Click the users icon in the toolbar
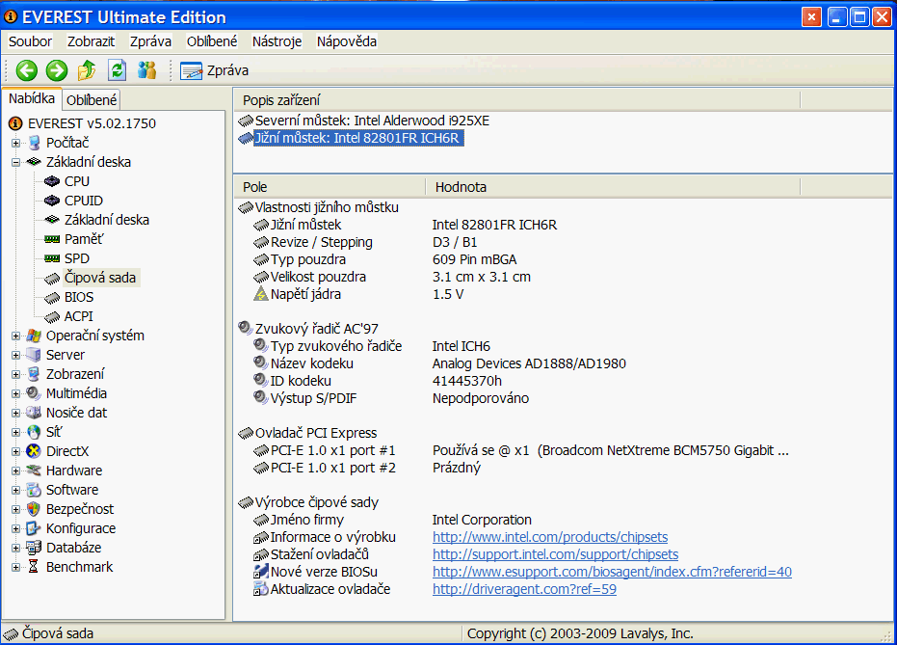Screen dimensions: 897x645 [146, 69]
